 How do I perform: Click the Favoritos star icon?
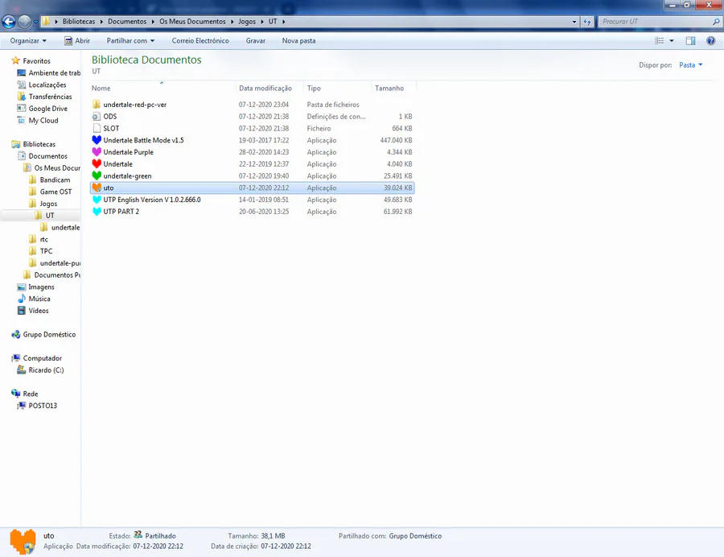click(x=16, y=60)
